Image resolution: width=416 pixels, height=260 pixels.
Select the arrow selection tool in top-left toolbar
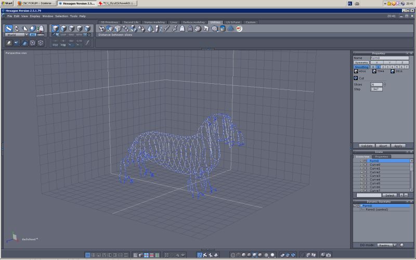9,29
